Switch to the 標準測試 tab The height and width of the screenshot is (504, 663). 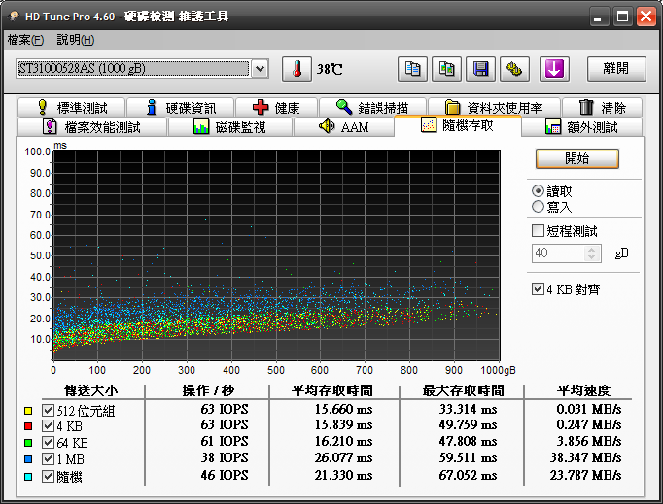click(x=72, y=107)
